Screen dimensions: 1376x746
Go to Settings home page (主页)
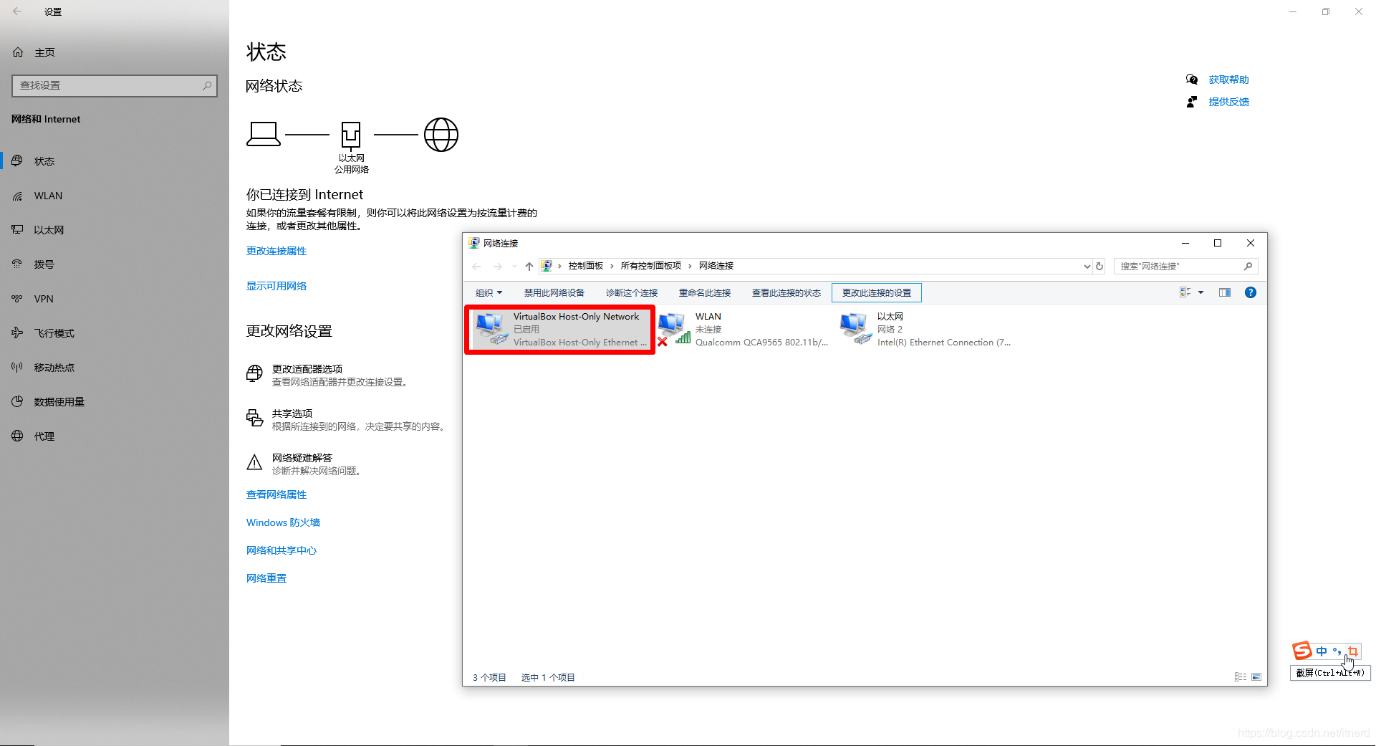tap(44, 52)
